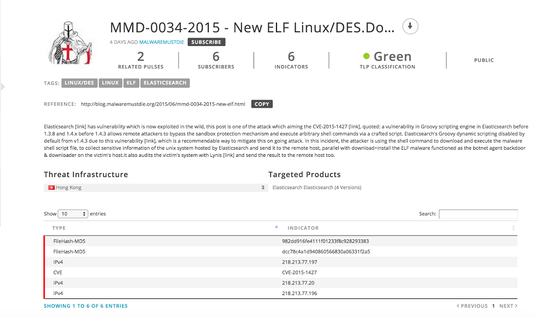The image size is (541, 317).
Task: Click the MalwareMustDie knight avatar
Action: (x=70, y=43)
